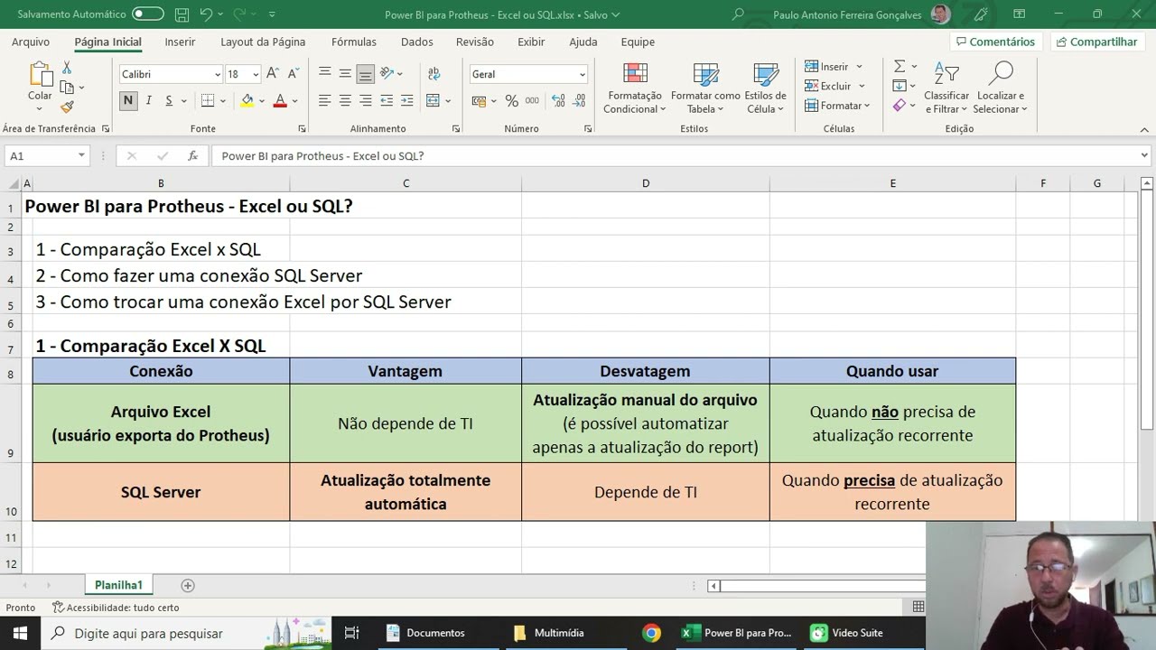1156x650 pixels.
Task: Open the font name Calibri dropdown
Action: point(218,74)
